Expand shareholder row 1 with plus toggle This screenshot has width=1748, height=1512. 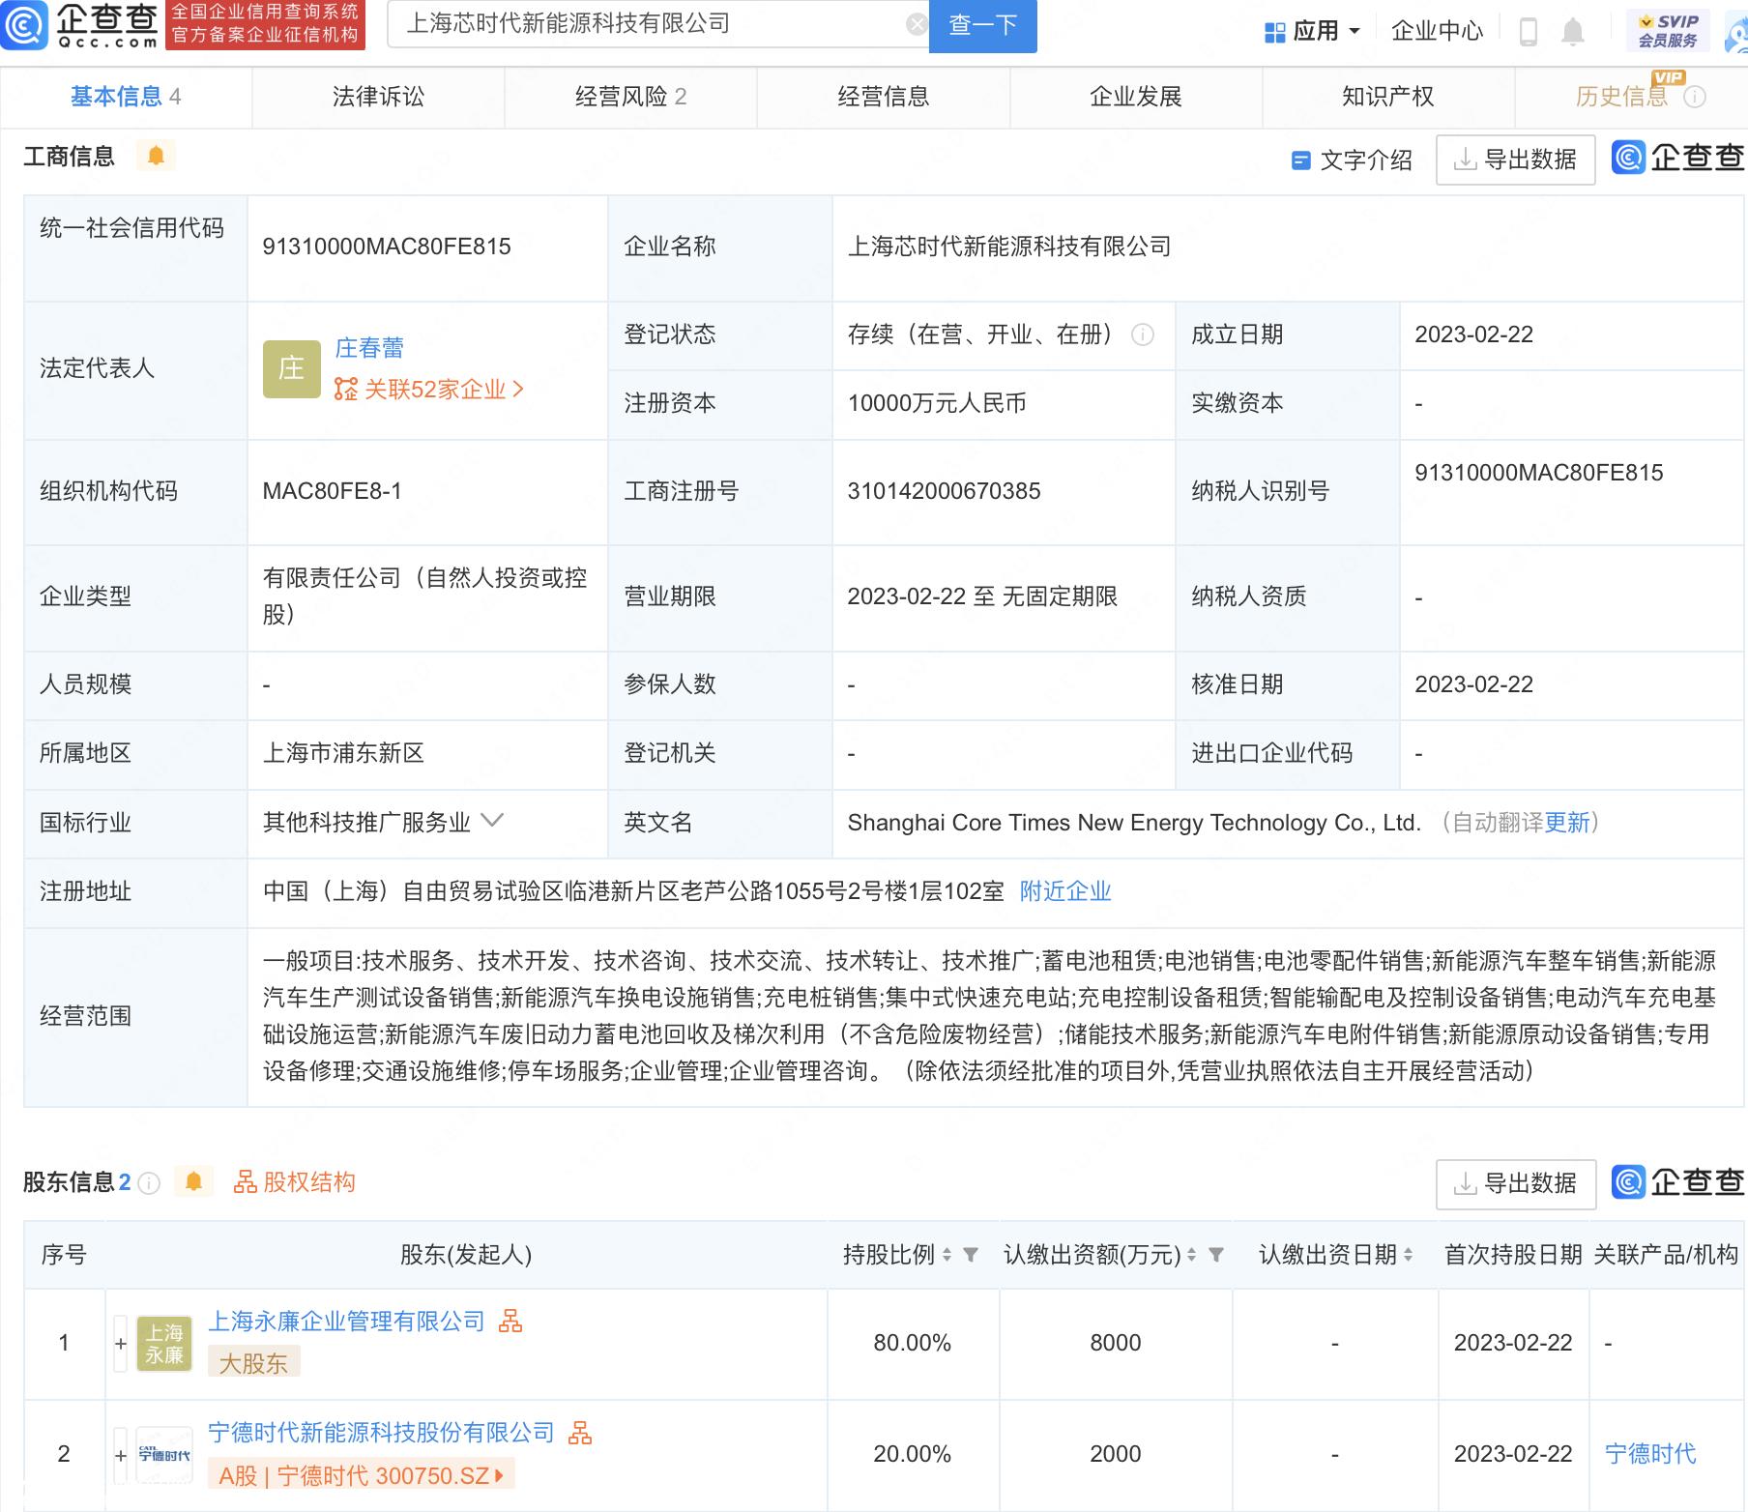121,1344
